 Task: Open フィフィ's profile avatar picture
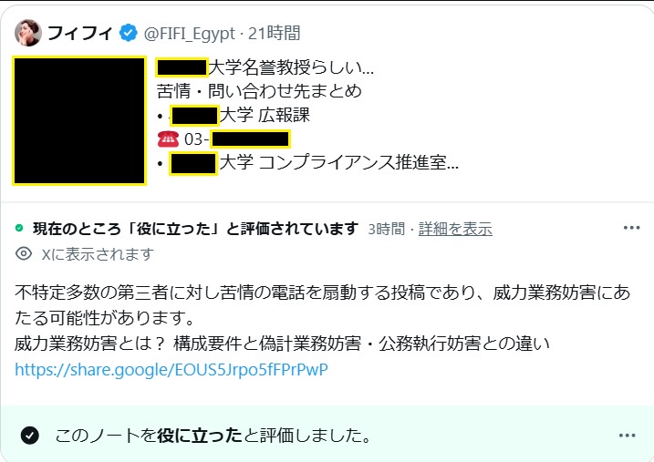(28, 33)
